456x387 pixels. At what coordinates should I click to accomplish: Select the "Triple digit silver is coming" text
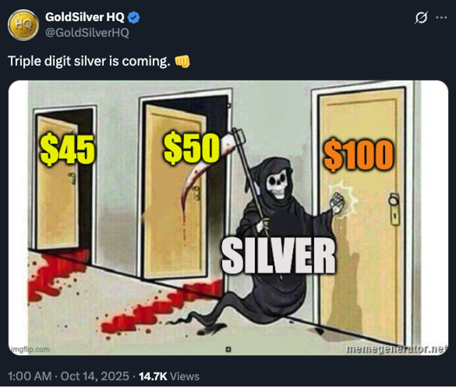(89, 61)
